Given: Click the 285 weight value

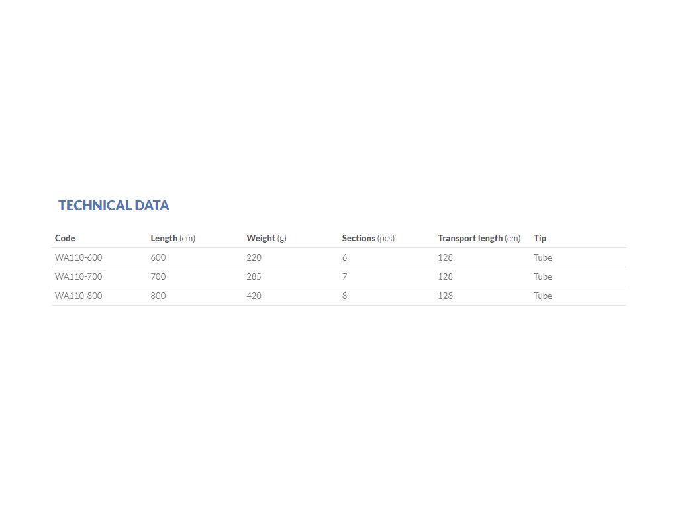Looking at the screenshot, I should pos(254,276).
